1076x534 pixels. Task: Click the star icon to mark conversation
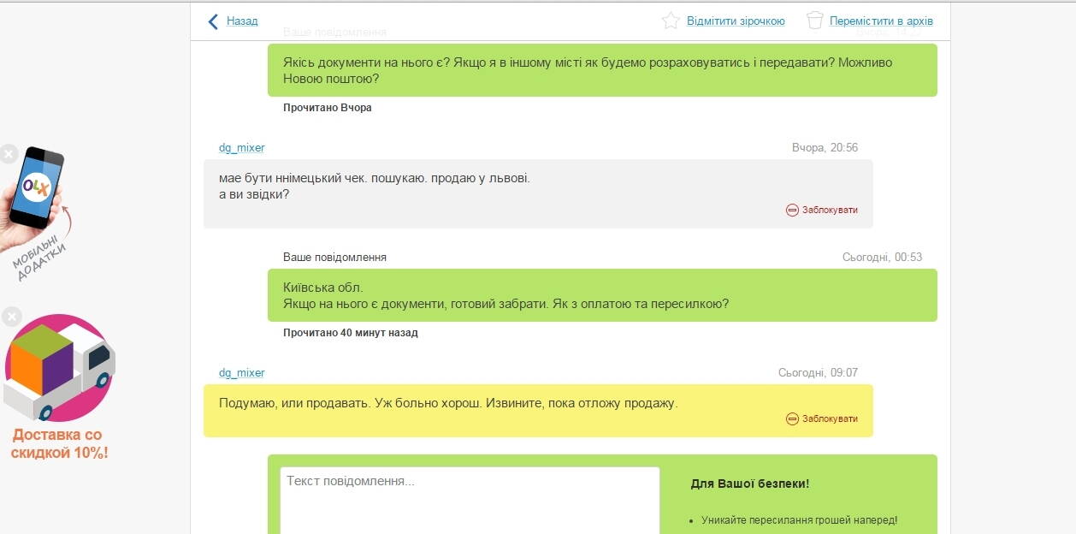[x=671, y=21]
